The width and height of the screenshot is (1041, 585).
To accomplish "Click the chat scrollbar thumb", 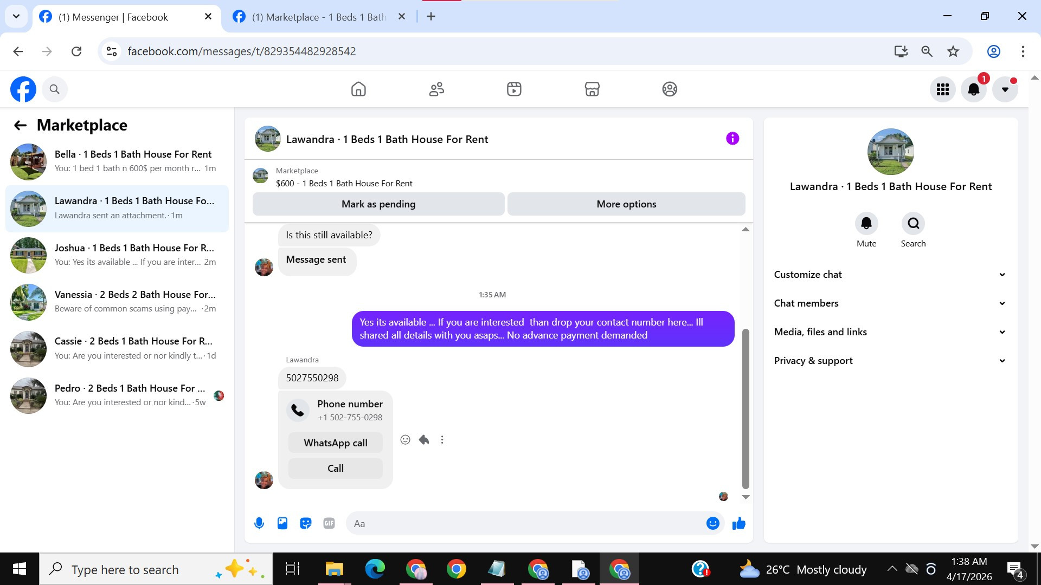I will tap(746, 409).
